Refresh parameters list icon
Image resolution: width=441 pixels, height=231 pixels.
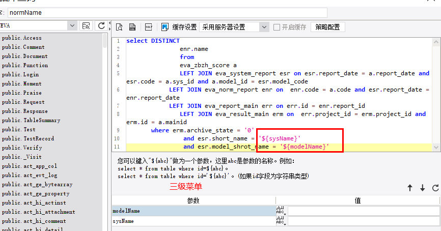[x=435, y=188]
